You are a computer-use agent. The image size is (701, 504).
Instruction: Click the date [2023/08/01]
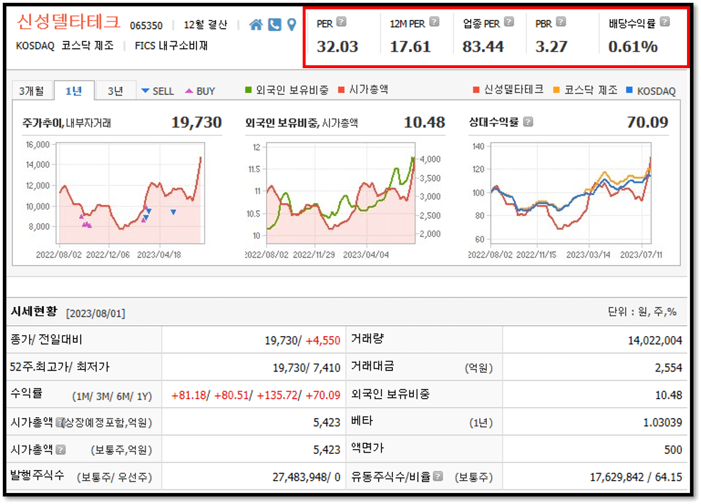pyautogui.click(x=96, y=313)
